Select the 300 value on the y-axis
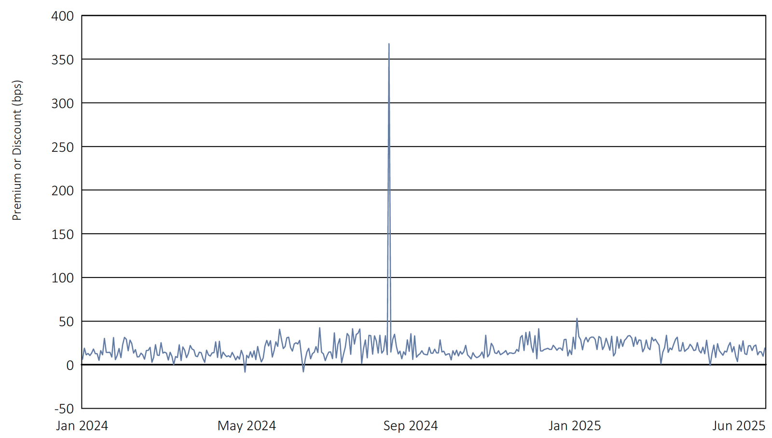 pos(62,104)
